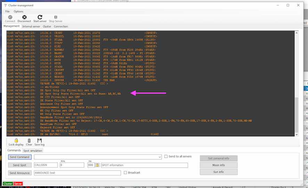This screenshot has height=188, width=308.
Task: Enable the Broadcast checkbox
Action: (x=125, y=173)
